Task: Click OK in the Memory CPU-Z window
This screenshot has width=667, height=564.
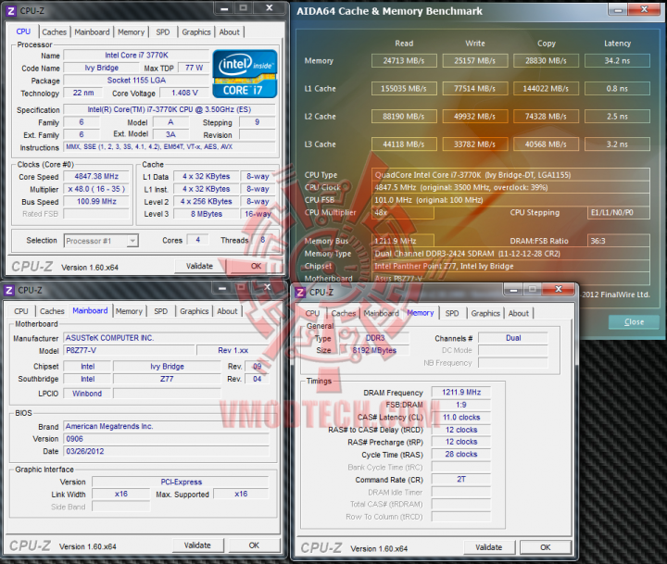Action: click(546, 547)
